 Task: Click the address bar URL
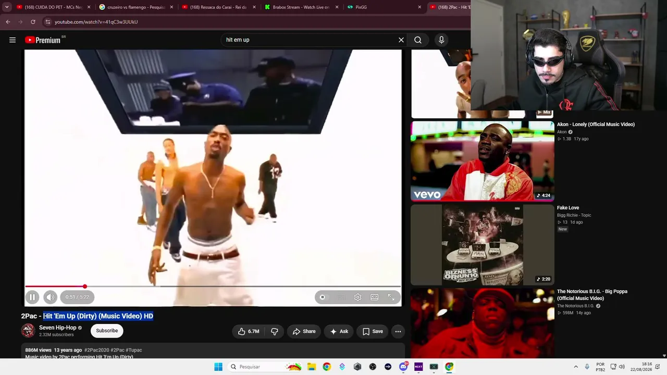(x=96, y=22)
